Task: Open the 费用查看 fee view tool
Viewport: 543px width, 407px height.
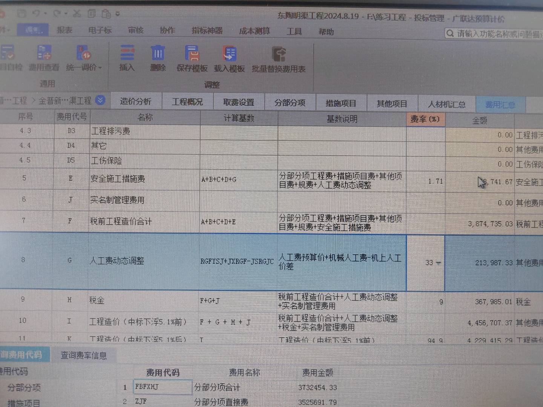Action: [x=44, y=58]
